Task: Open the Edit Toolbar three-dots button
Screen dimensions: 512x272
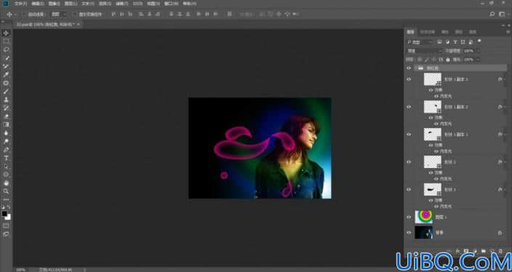Action: pyautogui.click(x=6, y=199)
